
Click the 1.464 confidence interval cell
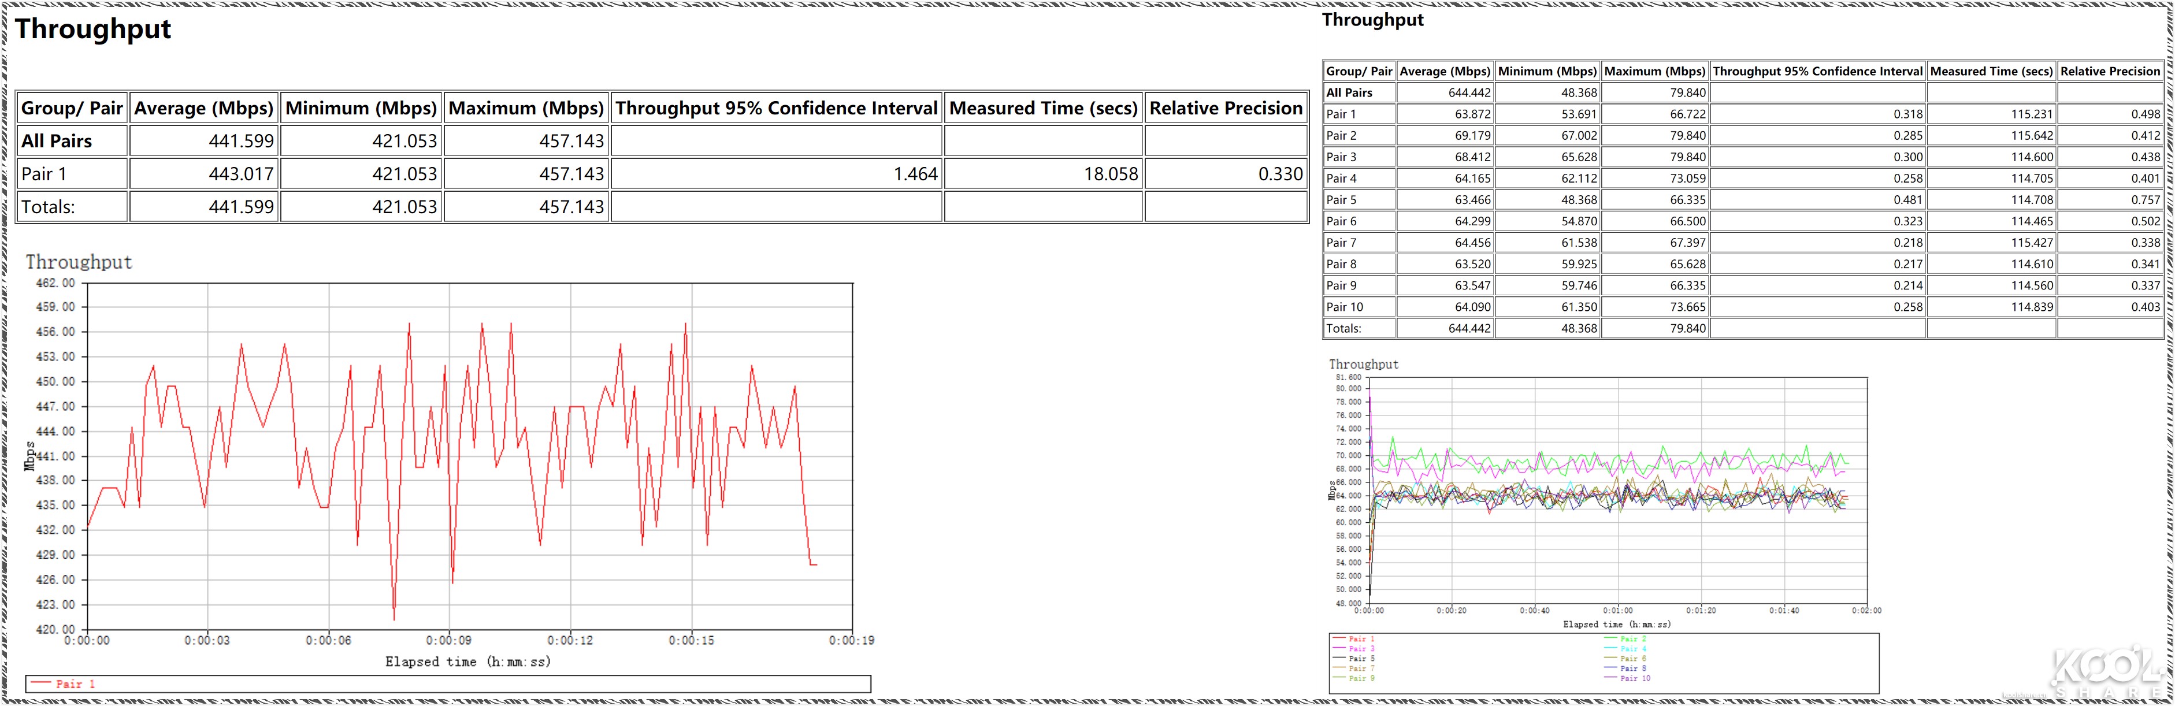pos(915,174)
